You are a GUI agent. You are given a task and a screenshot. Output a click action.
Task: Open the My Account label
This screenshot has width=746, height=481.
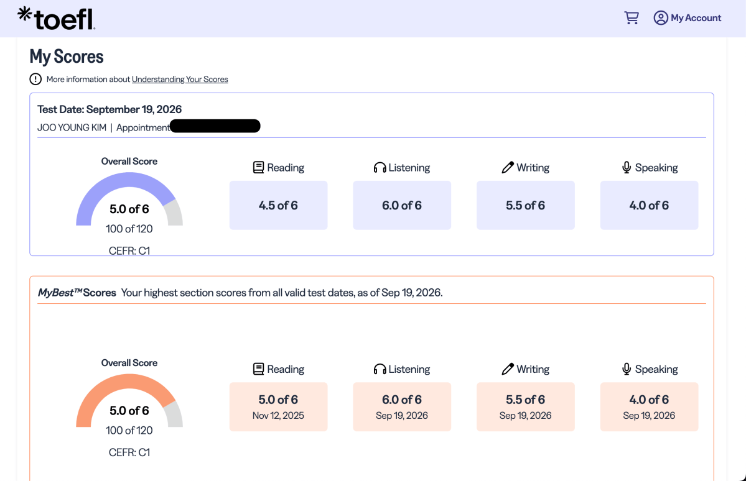click(x=696, y=18)
